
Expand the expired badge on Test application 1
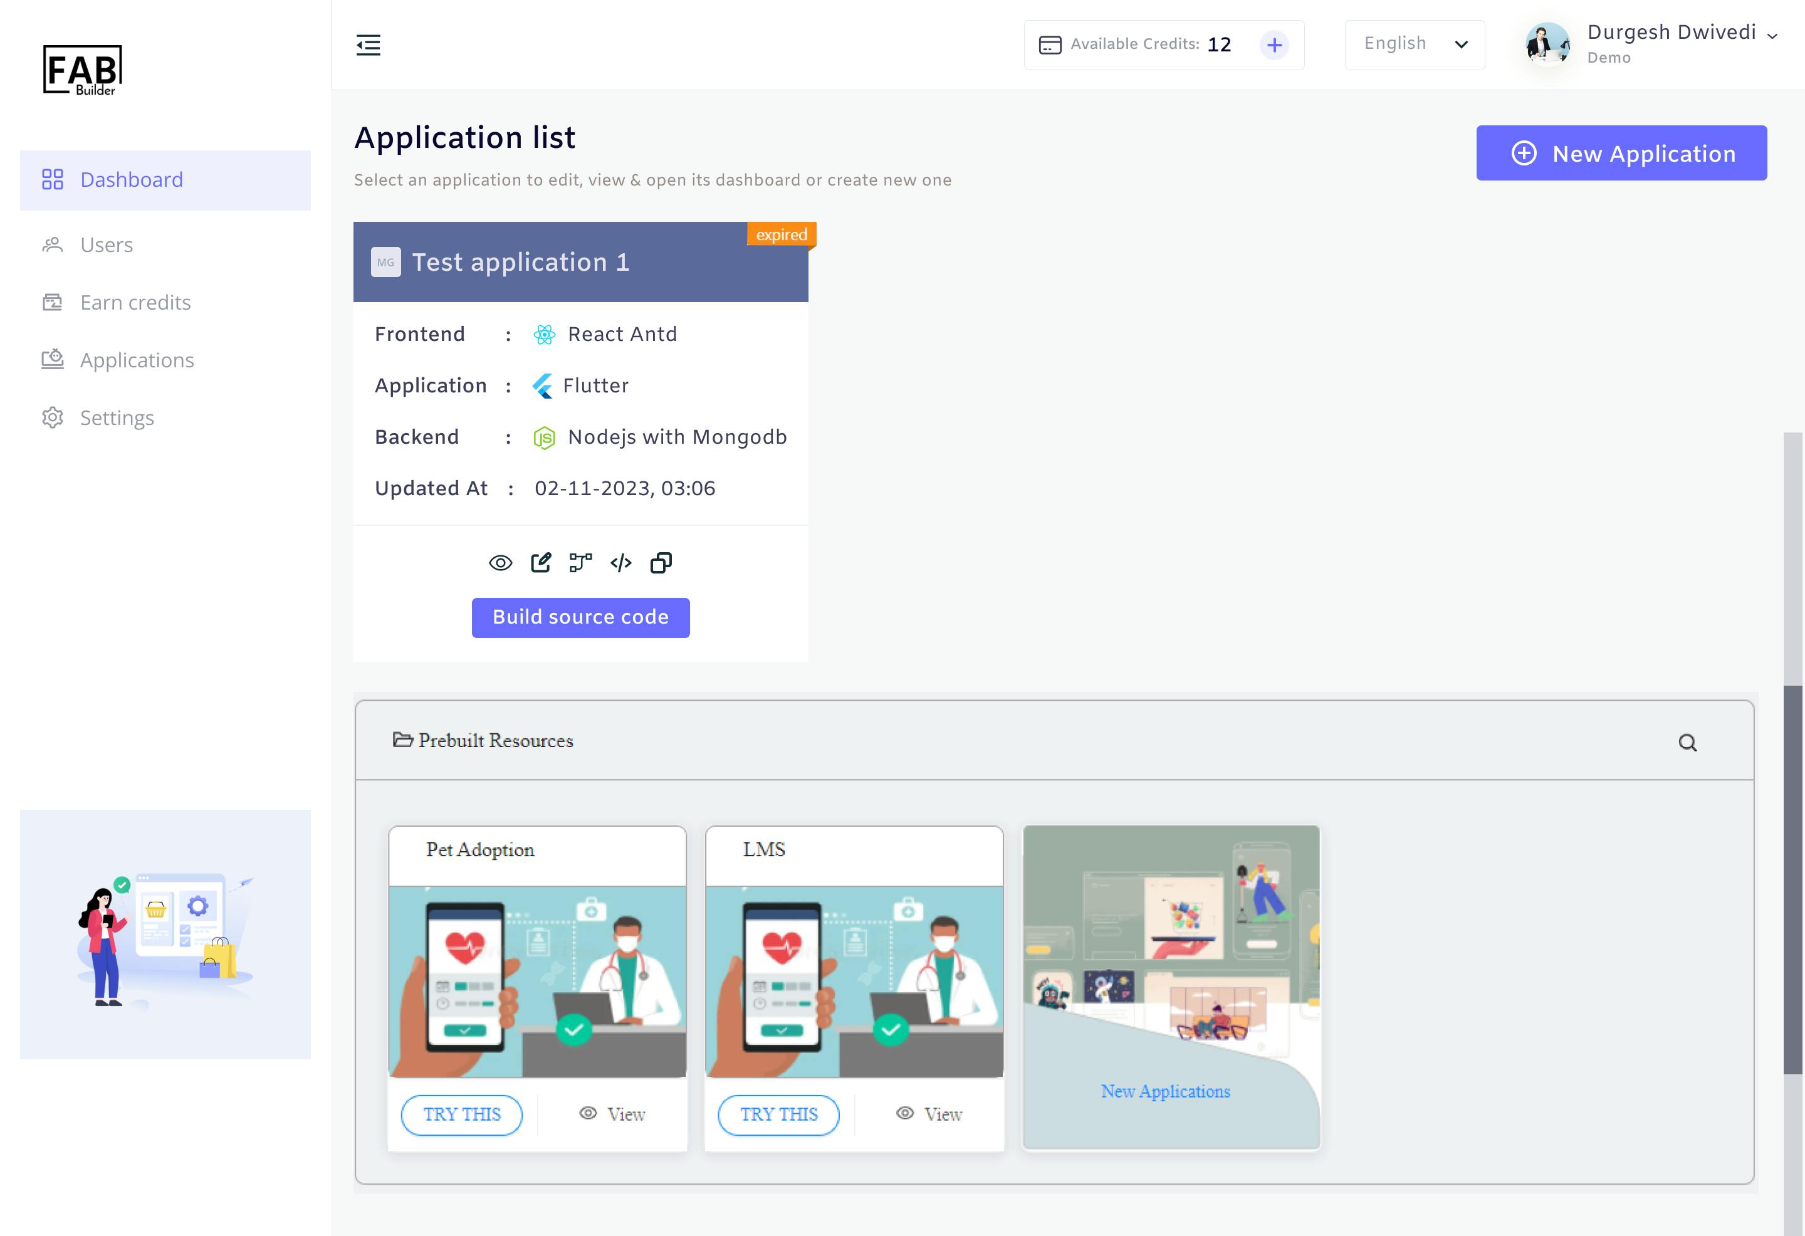[780, 234]
